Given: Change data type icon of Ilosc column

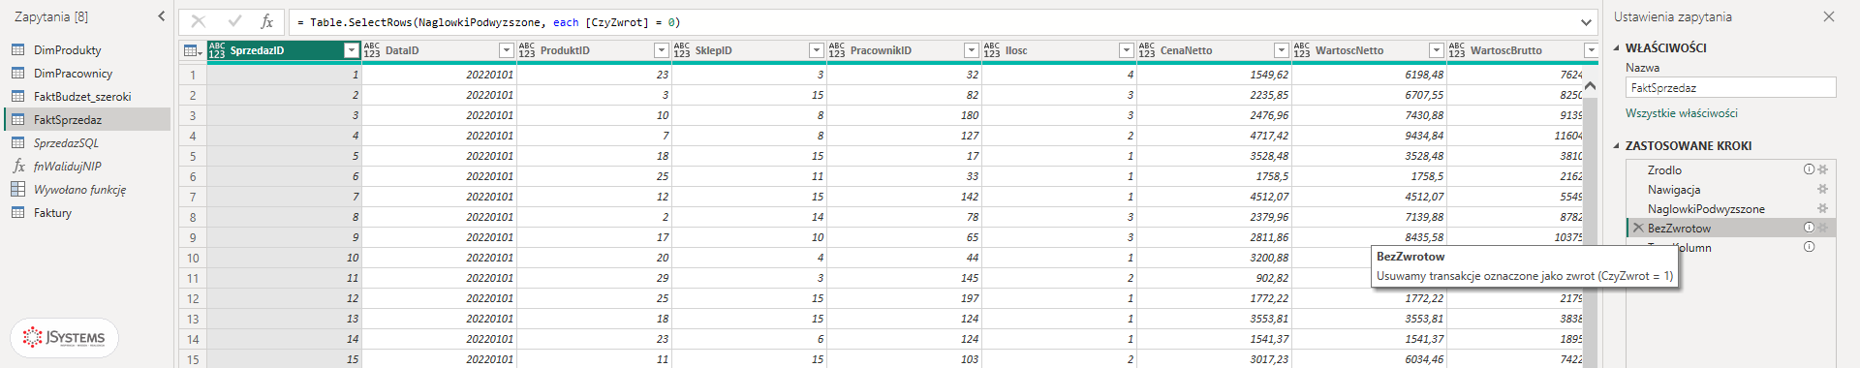Looking at the screenshot, I should (x=992, y=50).
